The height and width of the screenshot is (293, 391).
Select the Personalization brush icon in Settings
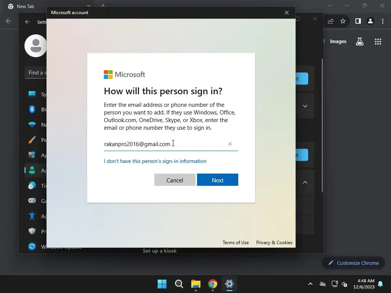(32, 140)
